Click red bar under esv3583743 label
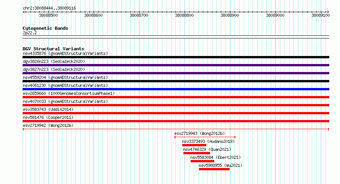This screenshot has height=184, width=340. point(176,113)
